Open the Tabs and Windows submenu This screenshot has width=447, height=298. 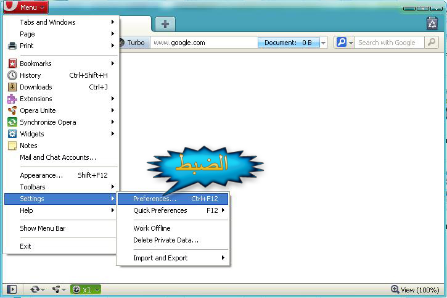pos(61,22)
